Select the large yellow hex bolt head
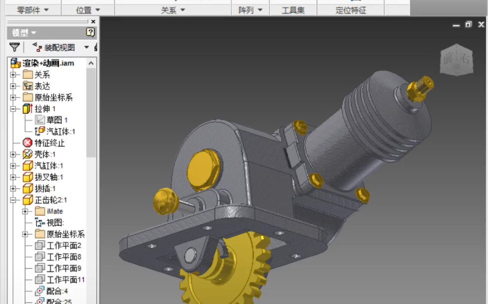 [204, 168]
